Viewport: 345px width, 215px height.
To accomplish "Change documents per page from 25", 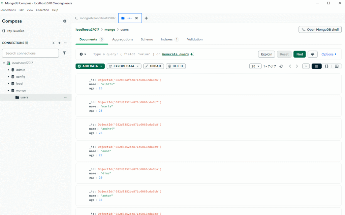I will (255, 66).
